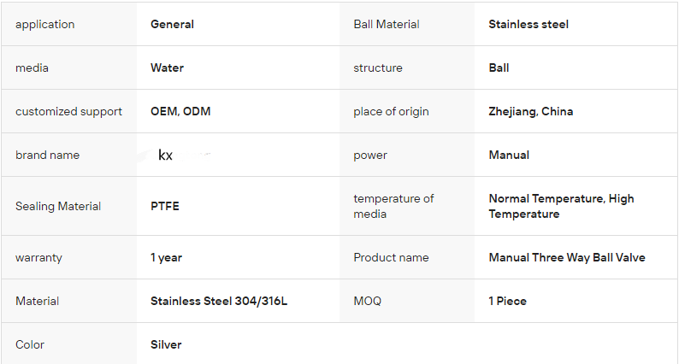Click the 'Zhejiang, China' origin value
This screenshot has height=364, width=679.
point(531,111)
